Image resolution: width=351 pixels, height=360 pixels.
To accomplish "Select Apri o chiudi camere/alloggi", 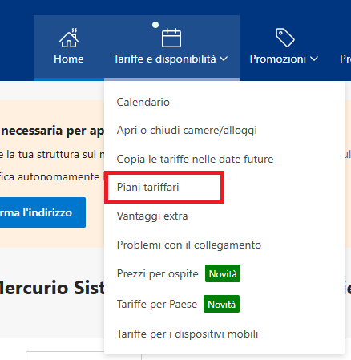I will tap(187, 131).
